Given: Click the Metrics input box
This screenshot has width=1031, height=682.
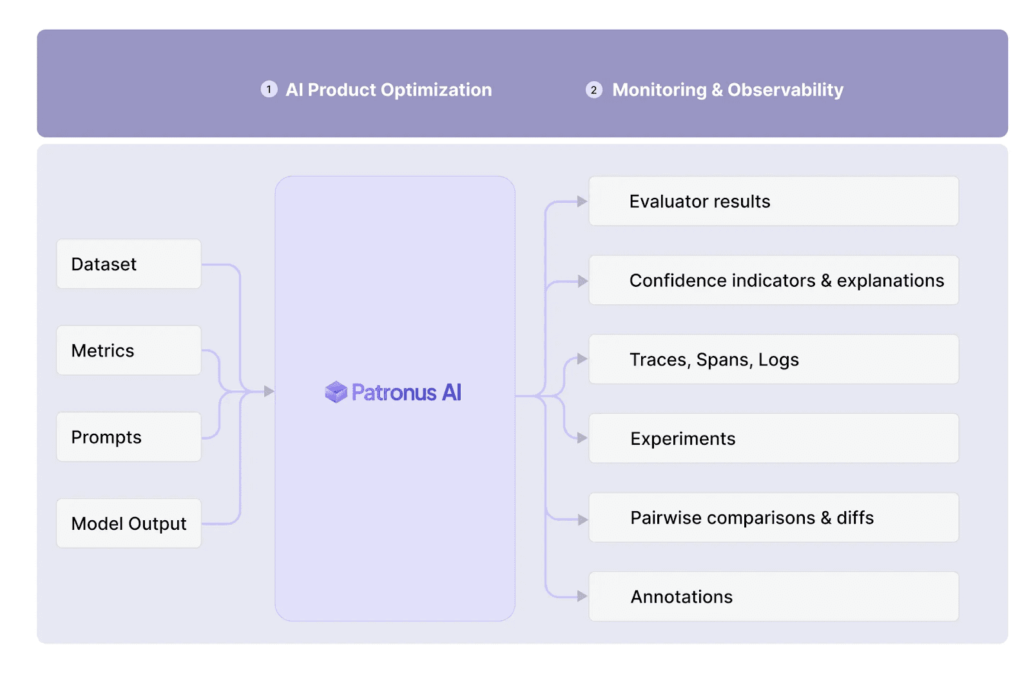Looking at the screenshot, I should [x=129, y=350].
